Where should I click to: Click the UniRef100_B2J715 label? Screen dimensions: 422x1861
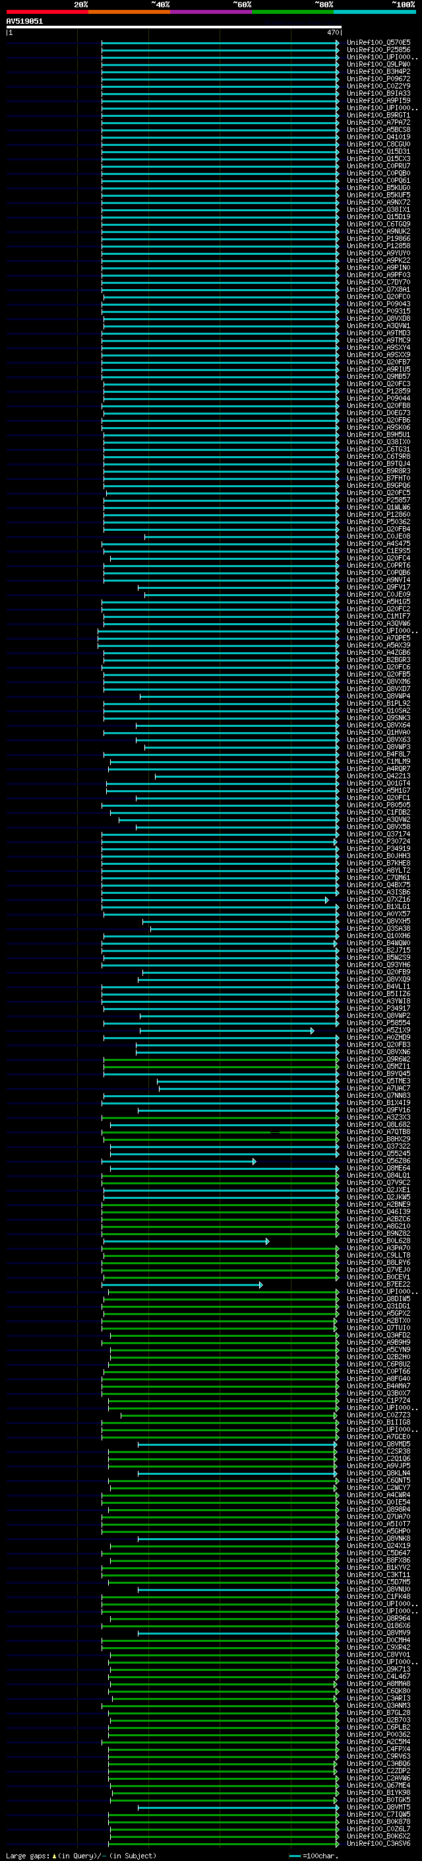click(x=378, y=950)
